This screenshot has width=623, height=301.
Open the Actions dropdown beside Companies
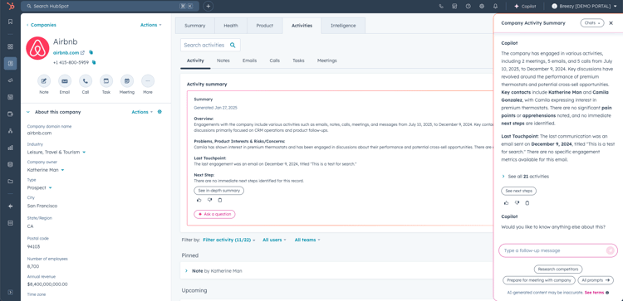tap(151, 25)
